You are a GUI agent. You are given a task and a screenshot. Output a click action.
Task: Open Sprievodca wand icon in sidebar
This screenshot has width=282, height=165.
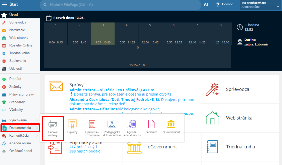4,22
